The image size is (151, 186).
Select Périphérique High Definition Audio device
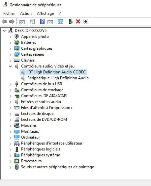tap(58, 78)
